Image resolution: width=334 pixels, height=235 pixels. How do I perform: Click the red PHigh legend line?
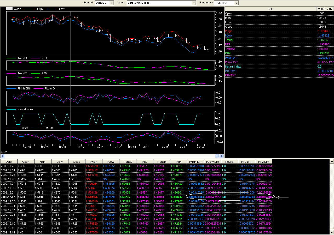(29, 9)
